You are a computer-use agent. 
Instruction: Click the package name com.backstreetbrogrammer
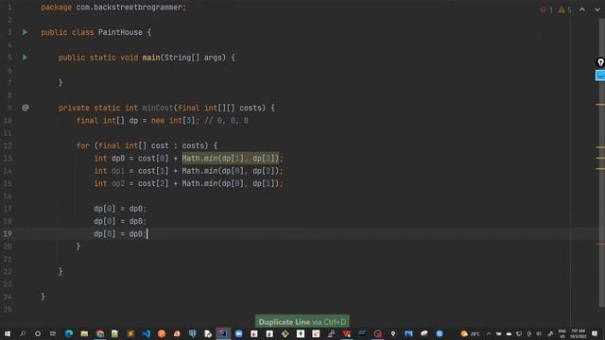(x=129, y=8)
